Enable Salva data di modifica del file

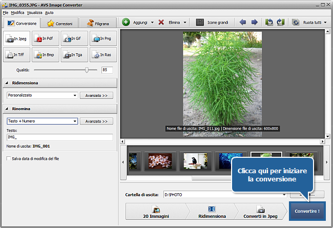(x=9, y=159)
